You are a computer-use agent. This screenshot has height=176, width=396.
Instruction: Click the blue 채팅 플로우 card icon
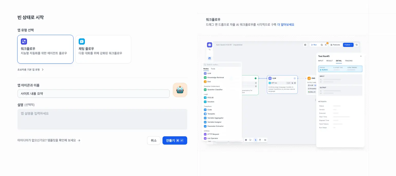(x=82, y=41)
